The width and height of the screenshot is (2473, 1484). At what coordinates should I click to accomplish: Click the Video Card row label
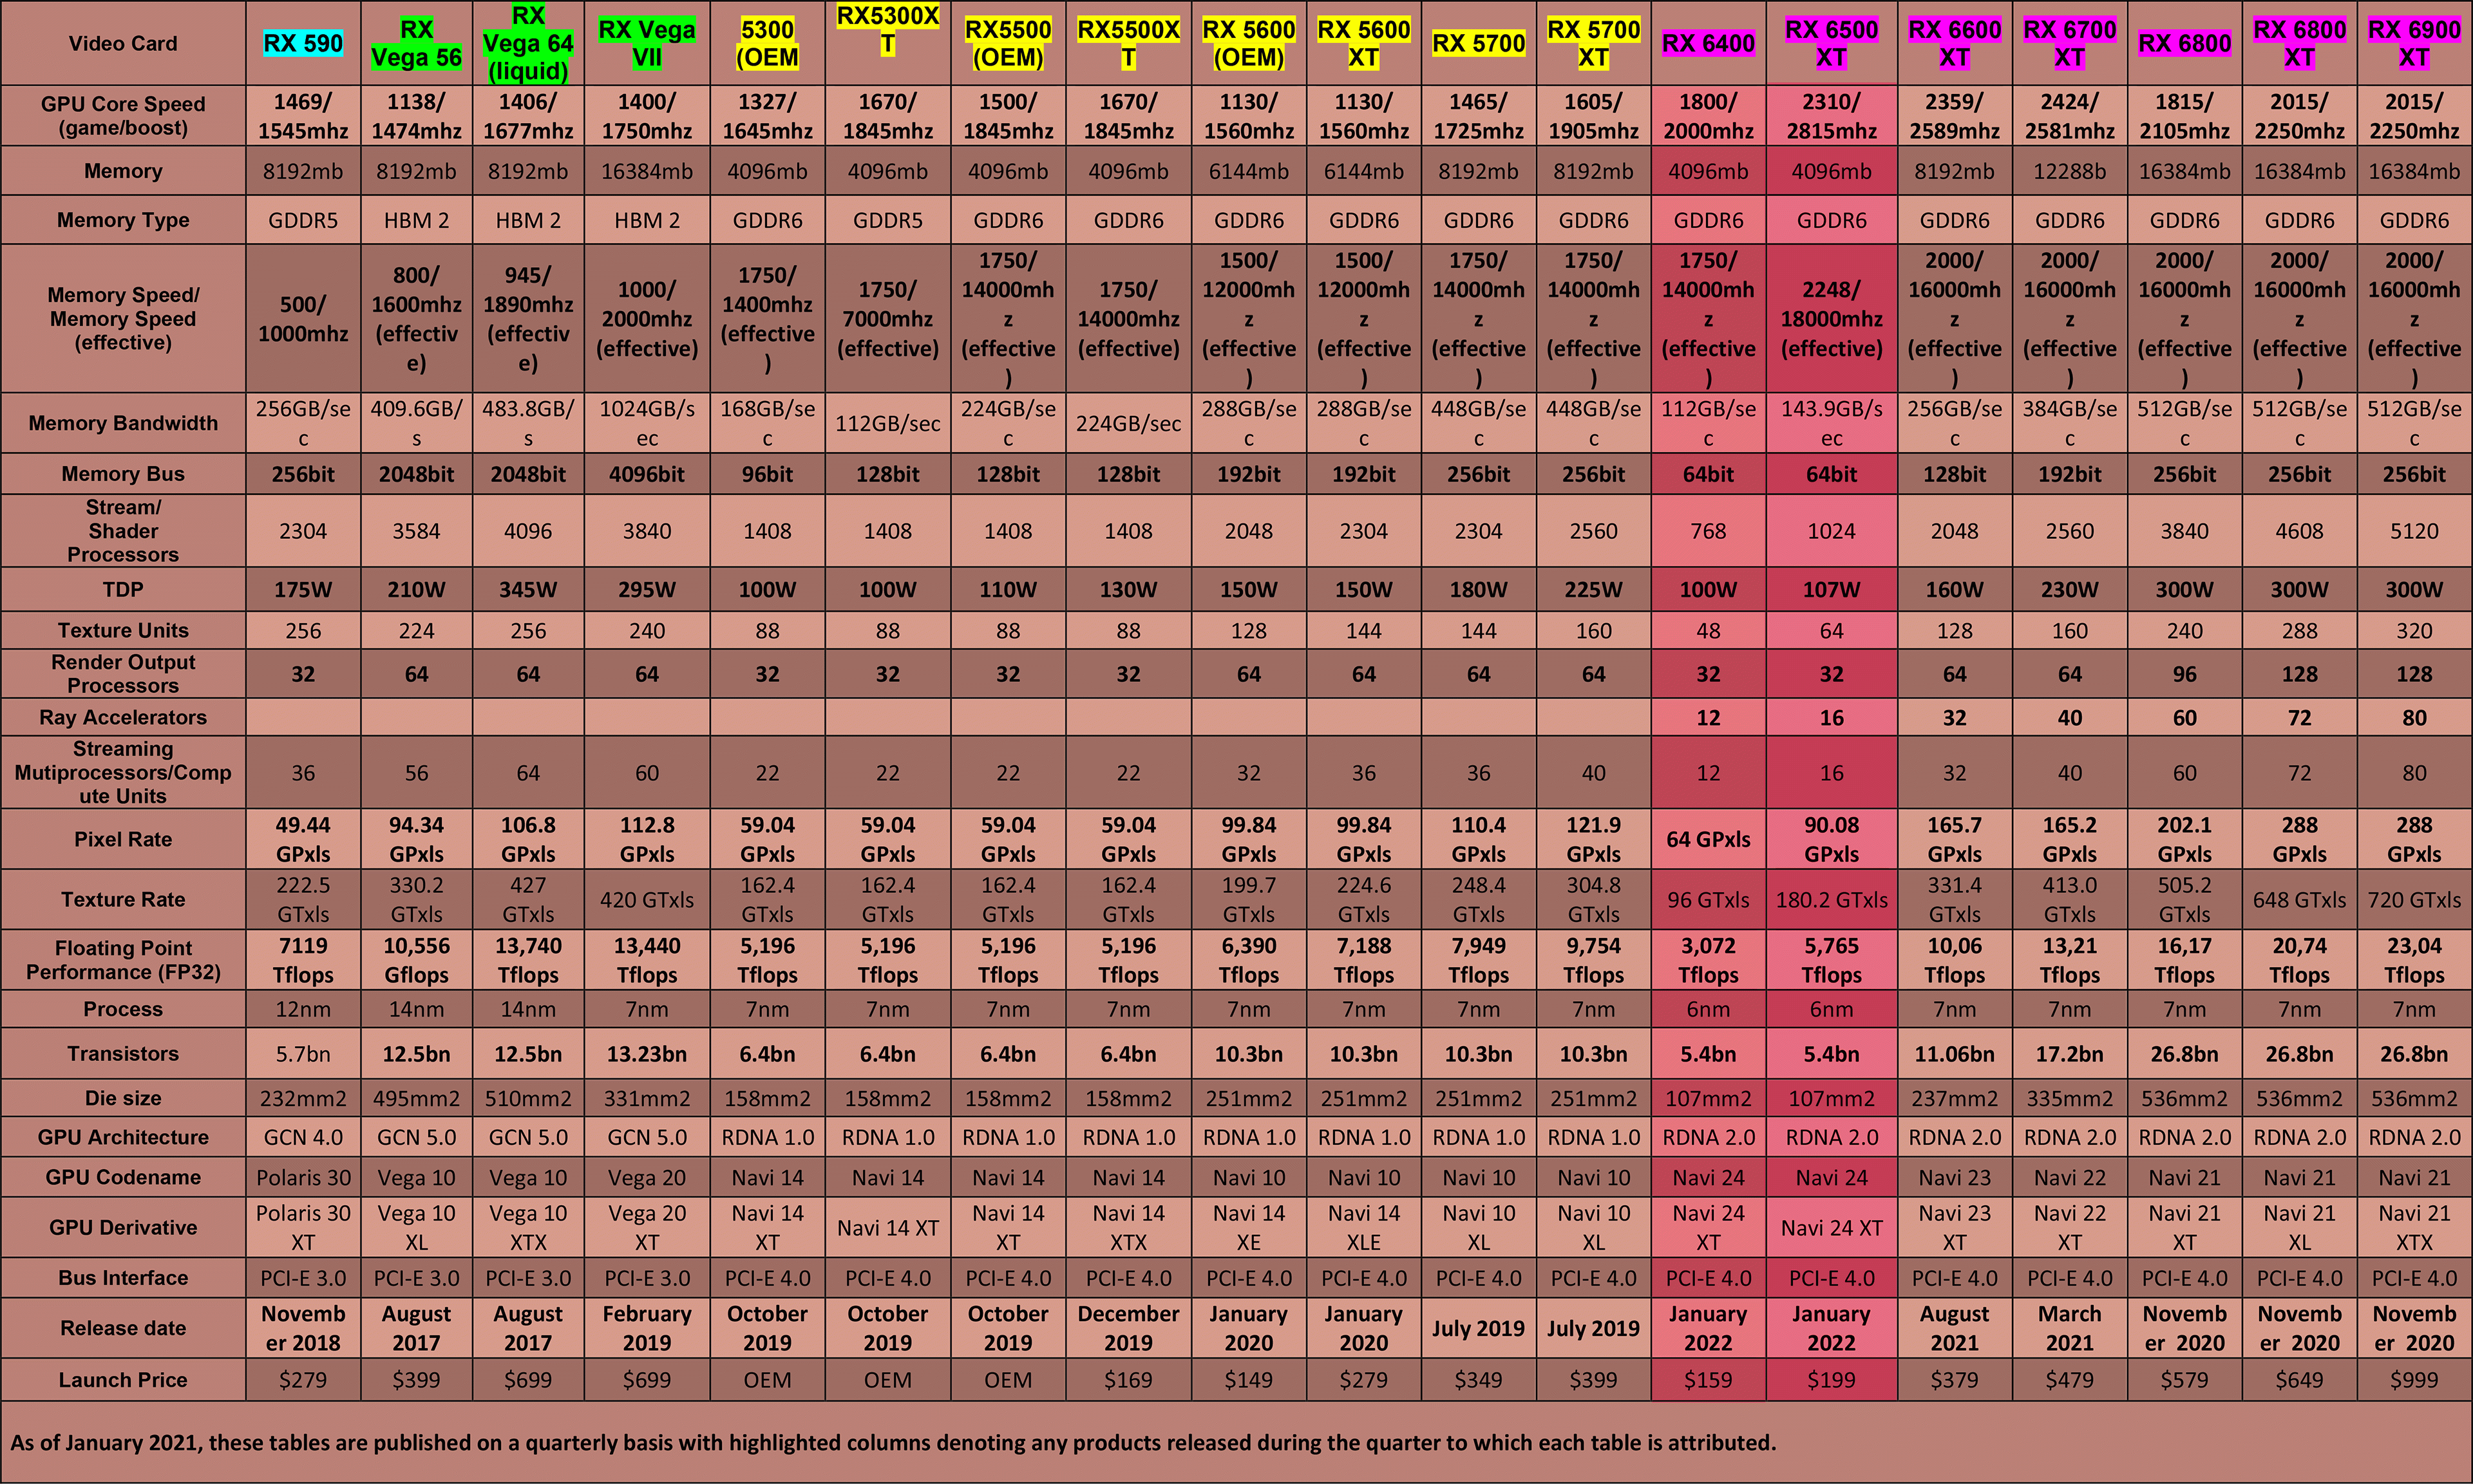pos(123,43)
